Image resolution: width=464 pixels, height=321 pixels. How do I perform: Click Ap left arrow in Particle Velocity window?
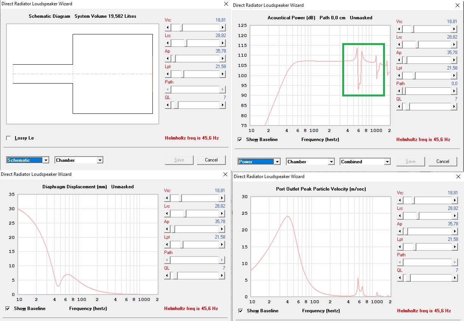click(400, 231)
